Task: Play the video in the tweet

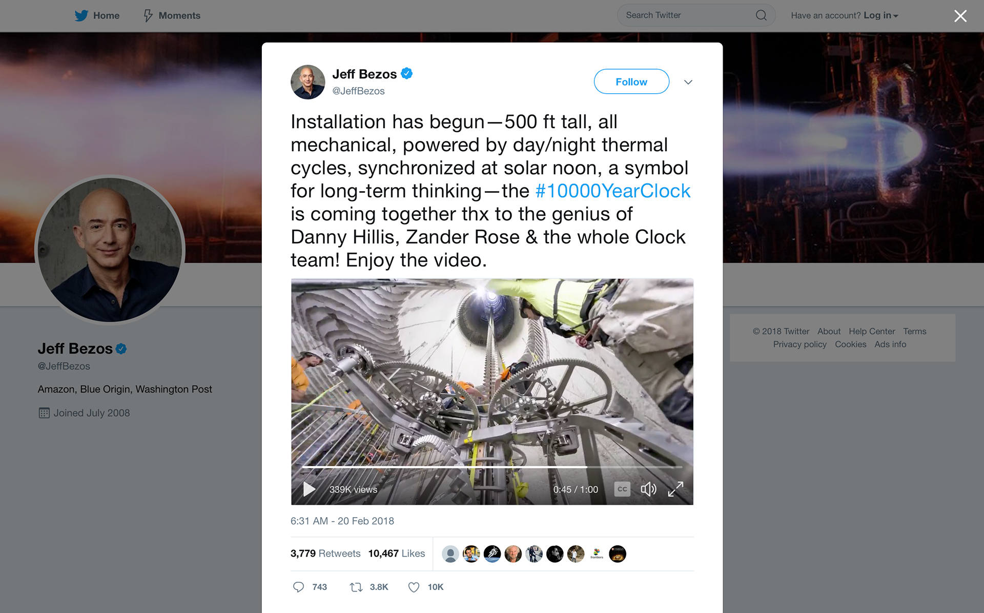Action: coord(309,489)
